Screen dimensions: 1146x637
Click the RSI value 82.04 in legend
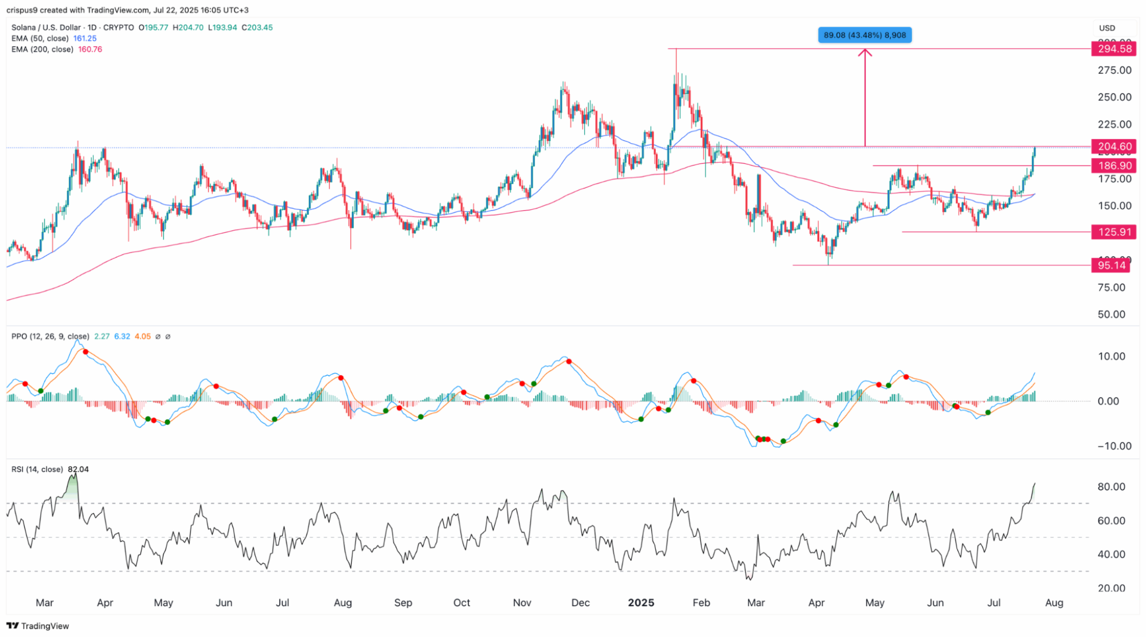[78, 469]
